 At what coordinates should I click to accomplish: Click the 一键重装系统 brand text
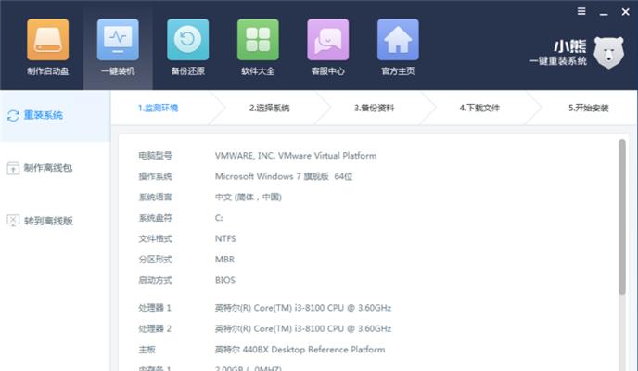coord(558,61)
